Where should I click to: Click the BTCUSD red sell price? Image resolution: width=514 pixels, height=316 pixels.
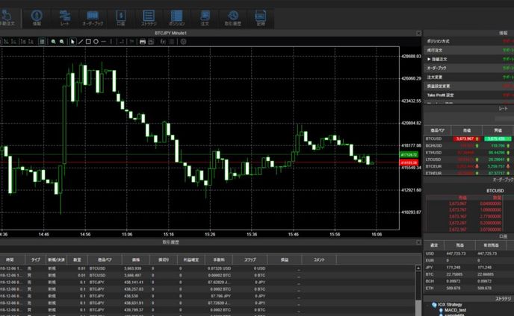click(x=466, y=139)
